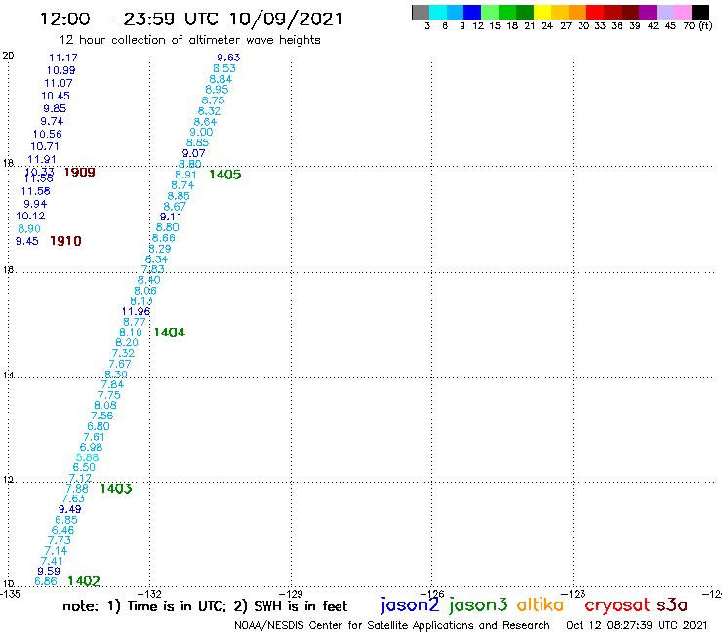Click the 6.80 wave height reading
The image size is (722, 634).
click(x=99, y=426)
